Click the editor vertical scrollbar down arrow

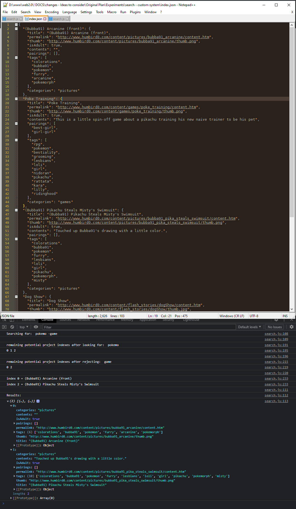[x=292, y=309]
